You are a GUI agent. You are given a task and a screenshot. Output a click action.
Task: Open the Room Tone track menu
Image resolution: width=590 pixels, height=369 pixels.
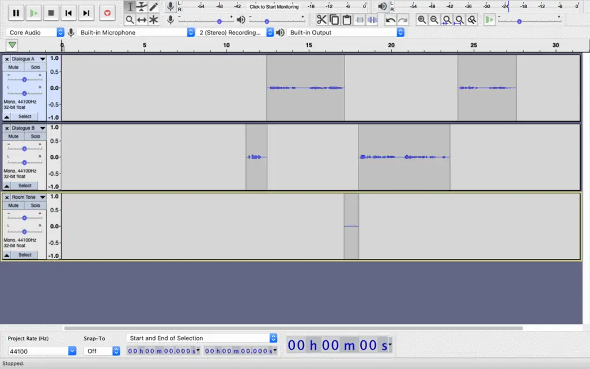click(28, 197)
